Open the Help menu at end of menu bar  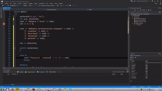tap(61, 3)
